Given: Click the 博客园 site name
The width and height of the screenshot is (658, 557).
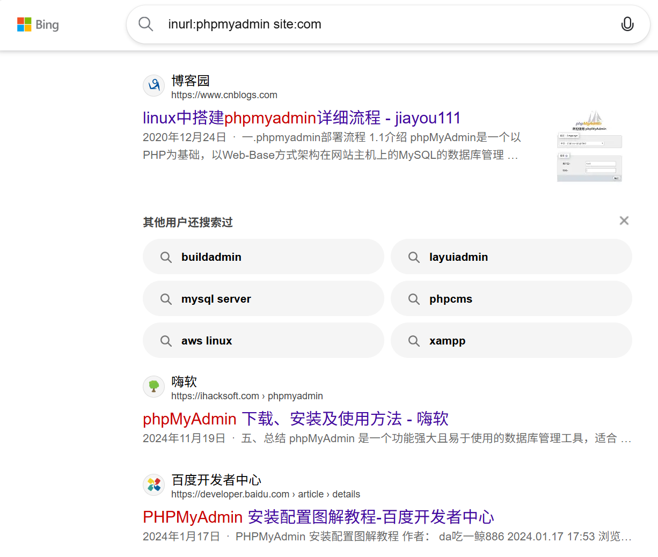Looking at the screenshot, I should point(191,80).
